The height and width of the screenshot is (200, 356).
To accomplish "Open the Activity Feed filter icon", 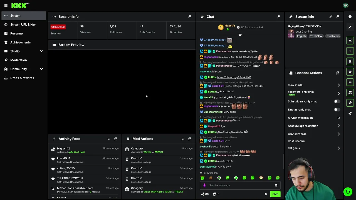I will click(109, 139).
